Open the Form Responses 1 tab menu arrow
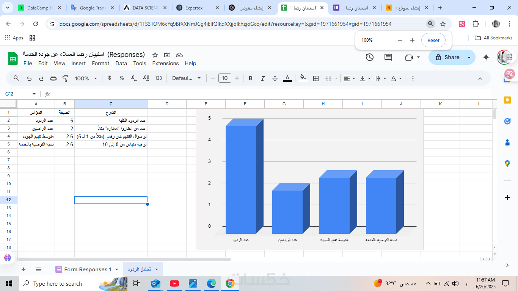 117,269
